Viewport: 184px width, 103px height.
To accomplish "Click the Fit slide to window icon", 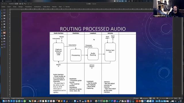I will [180, 98].
